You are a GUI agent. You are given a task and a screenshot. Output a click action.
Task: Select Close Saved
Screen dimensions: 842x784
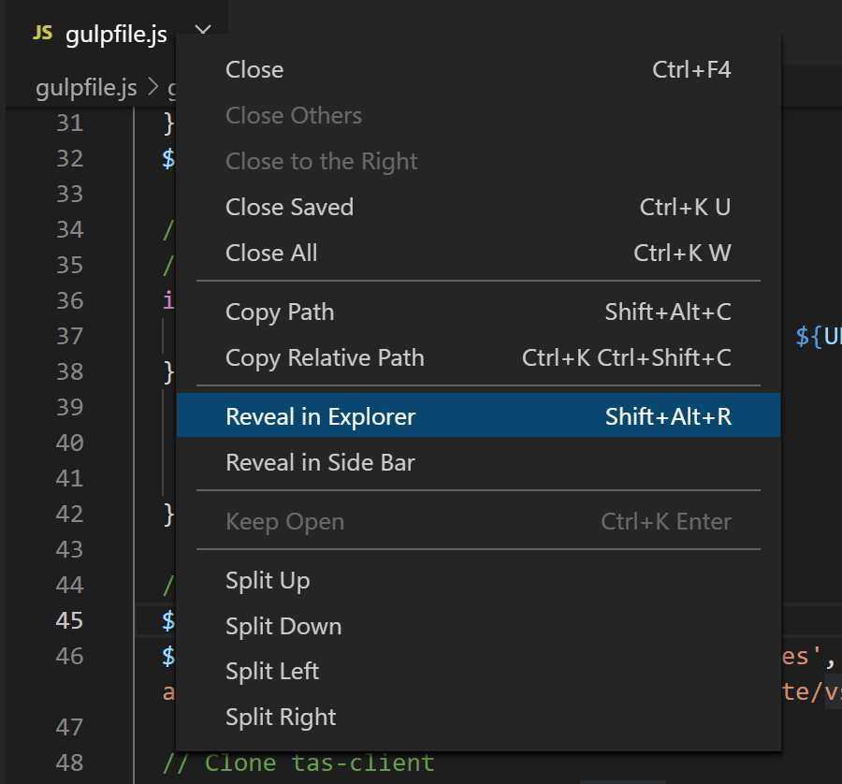[x=289, y=207]
